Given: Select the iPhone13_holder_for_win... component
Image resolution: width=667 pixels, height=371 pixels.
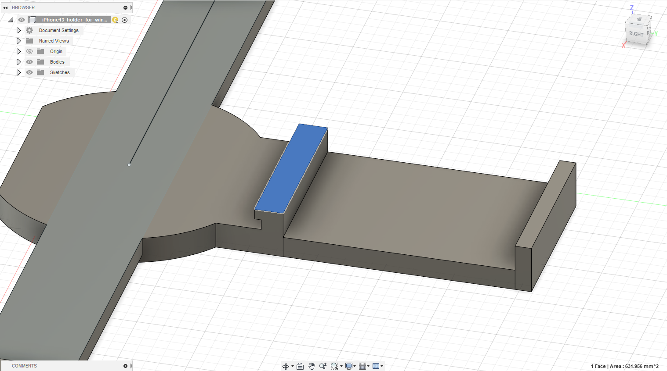Looking at the screenshot, I should (74, 20).
